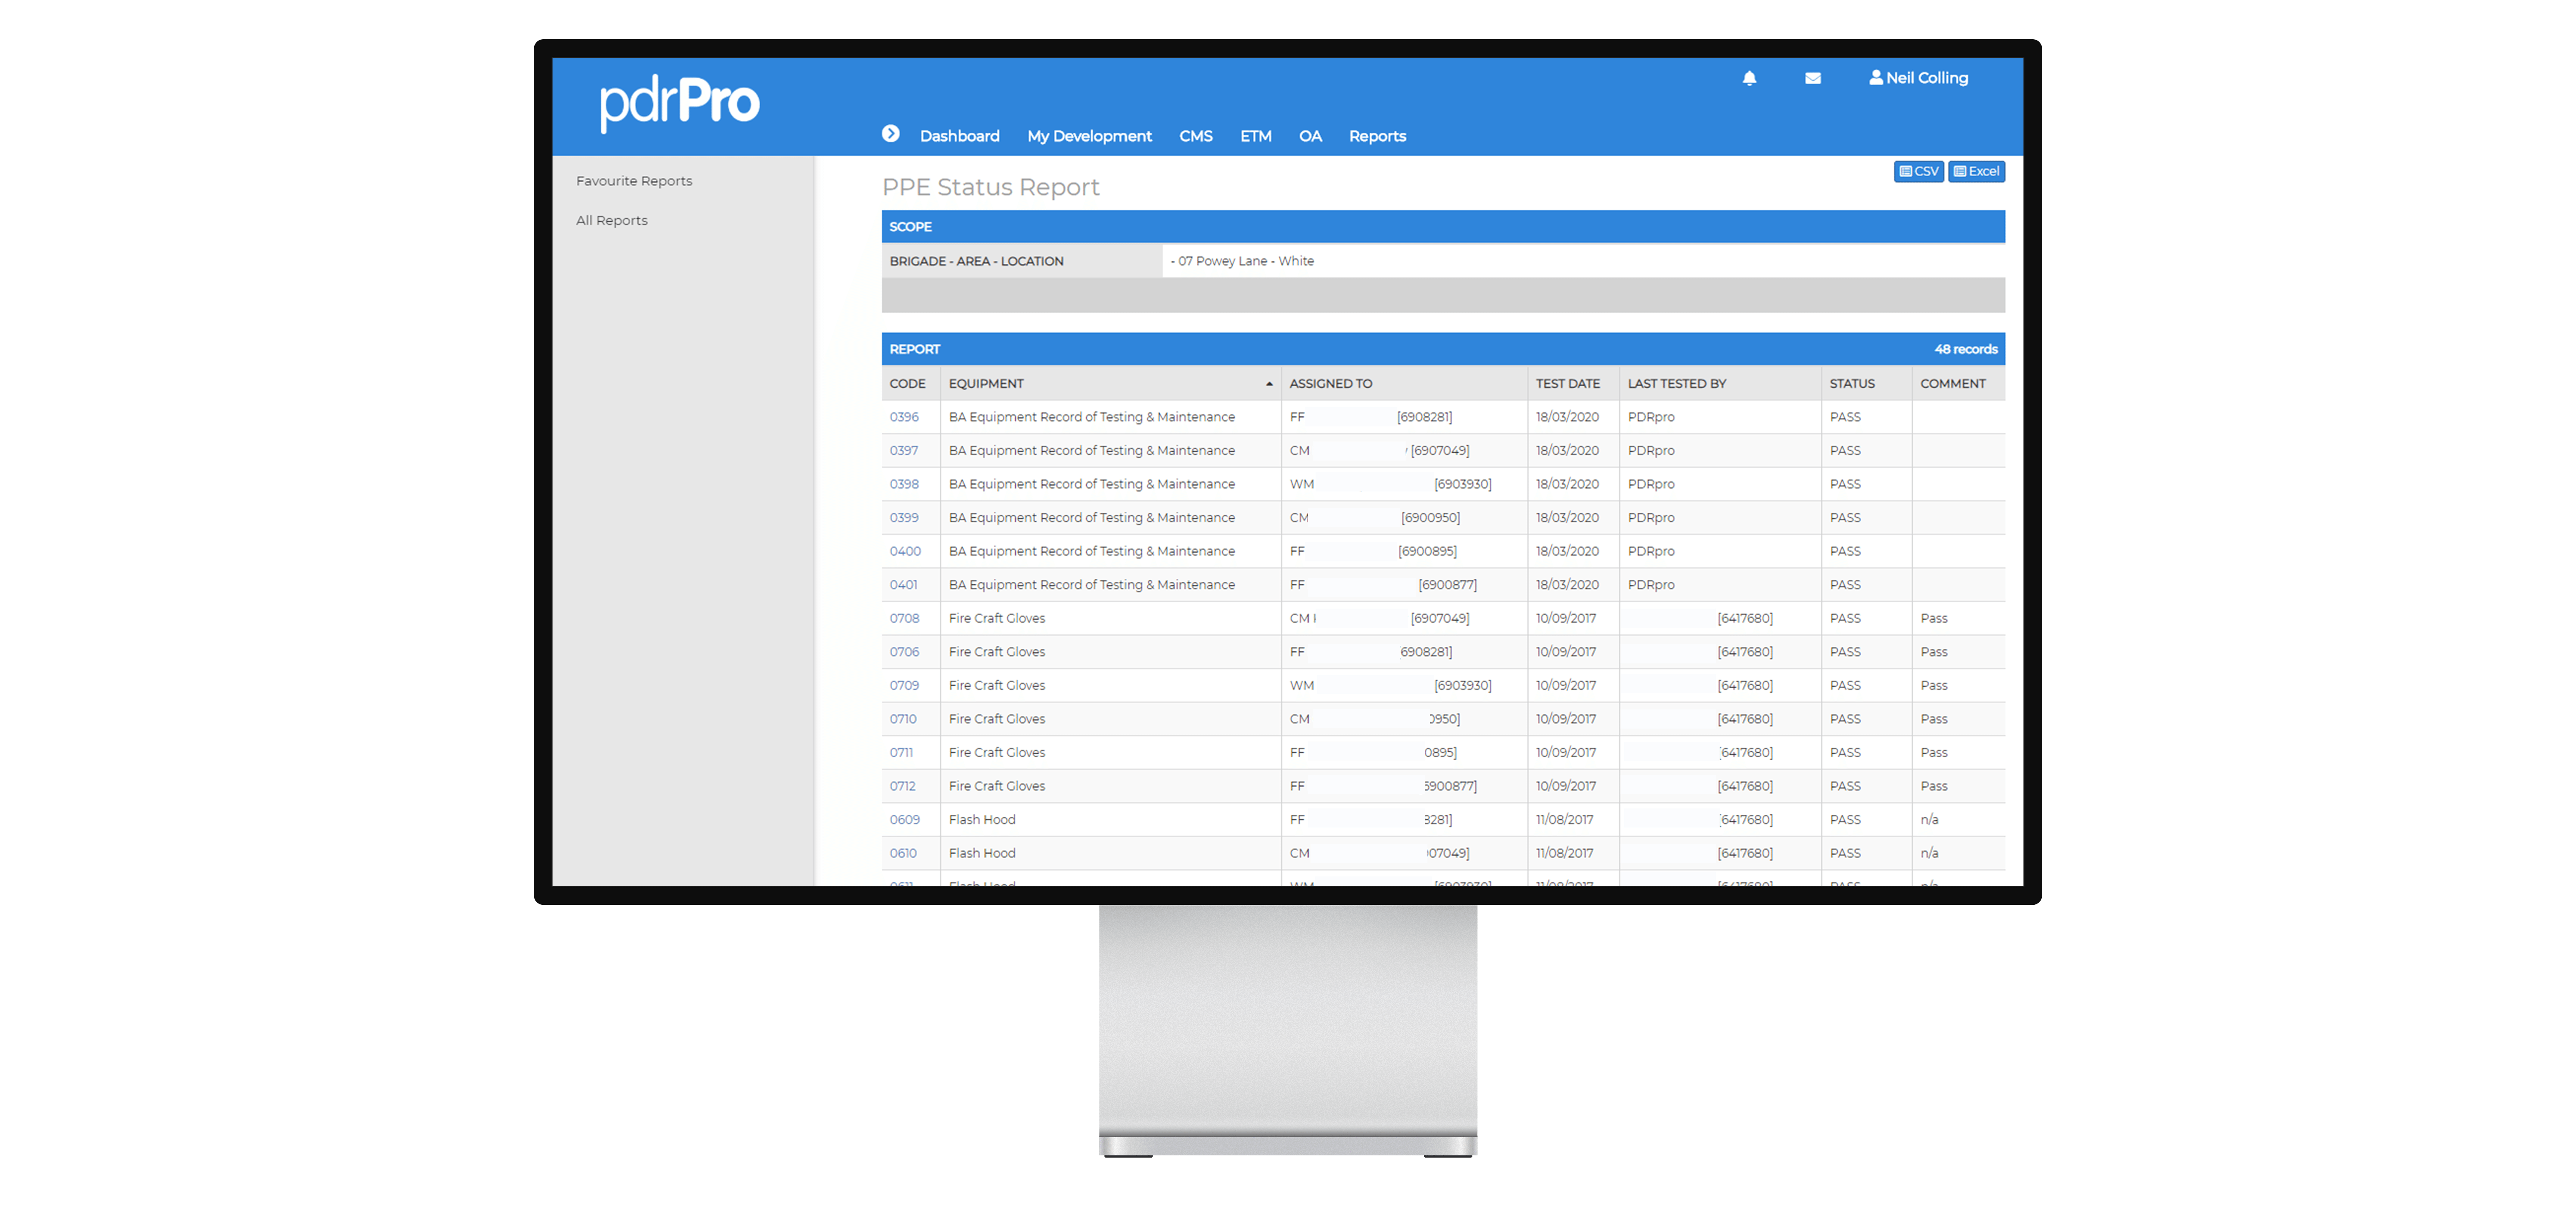Open equipment code 0710
This screenshot has width=2576, height=1211.
(903, 719)
